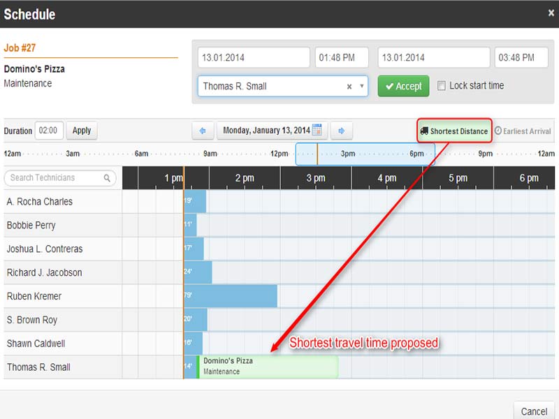This screenshot has width=559, height=419.
Task: Click the 5 pm timeline header
Action: tap(458, 178)
